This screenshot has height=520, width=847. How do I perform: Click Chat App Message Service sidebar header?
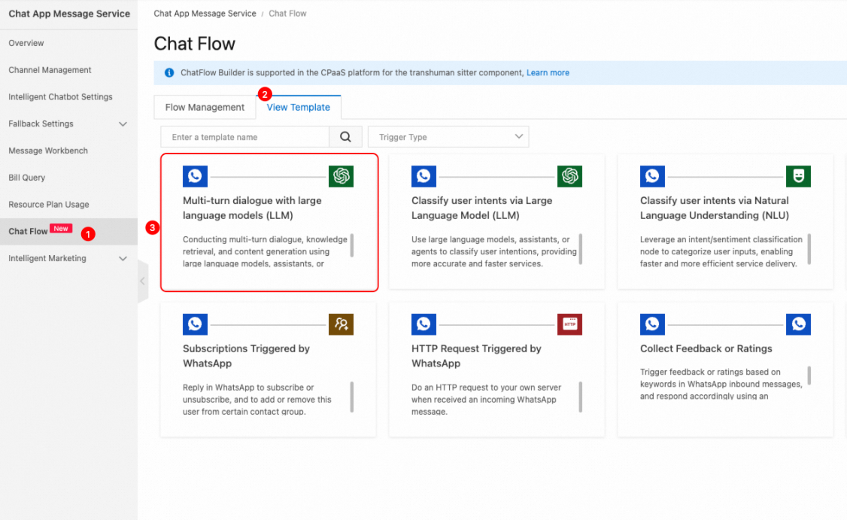pyautogui.click(x=69, y=14)
